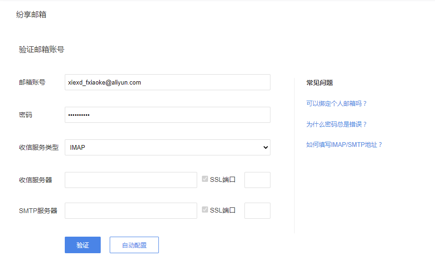The height and width of the screenshot is (265, 435).
Task: Click the 邮箱账号 email address field
Action: [x=167, y=82]
